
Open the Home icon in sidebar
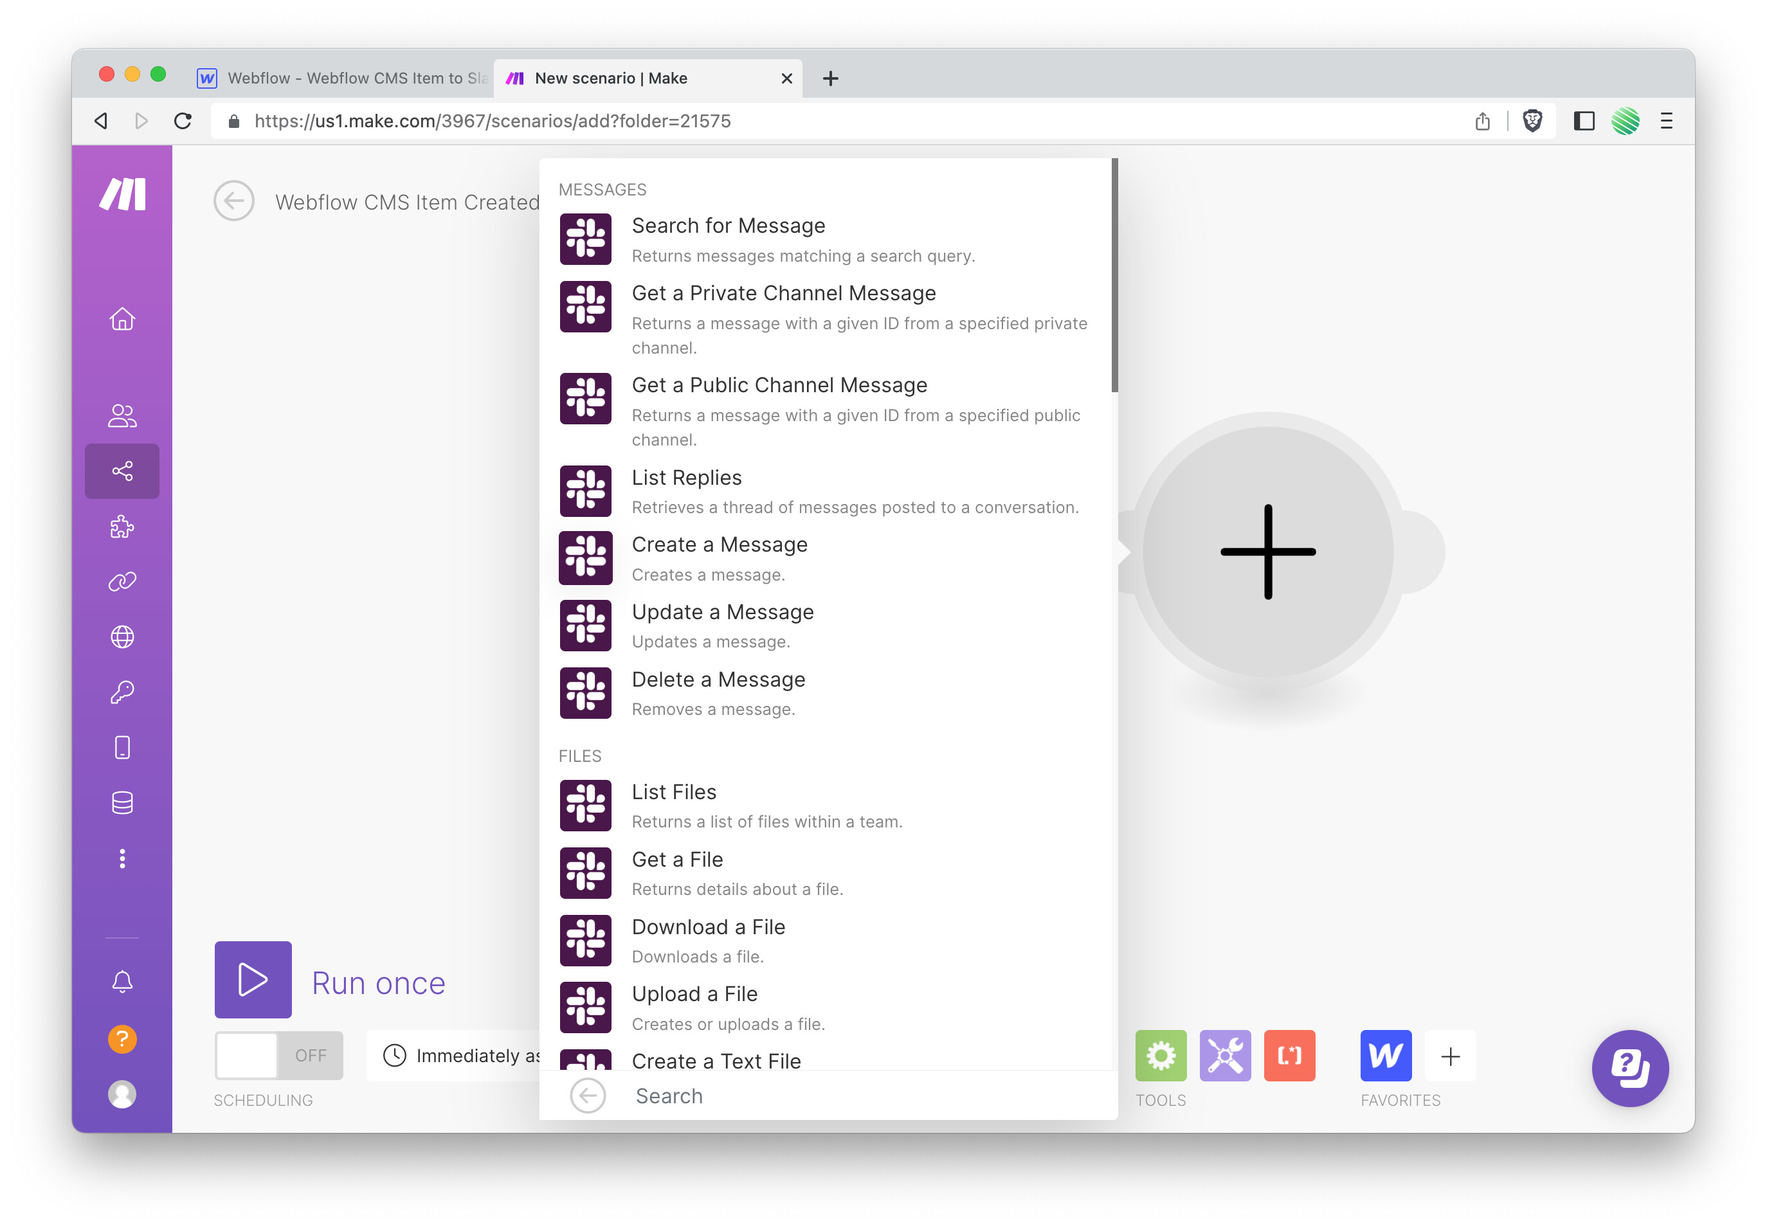coord(122,318)
